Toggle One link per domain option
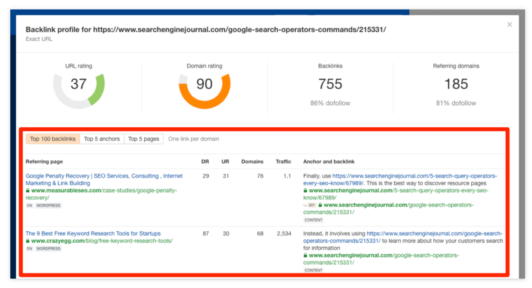 click(194, 139)
